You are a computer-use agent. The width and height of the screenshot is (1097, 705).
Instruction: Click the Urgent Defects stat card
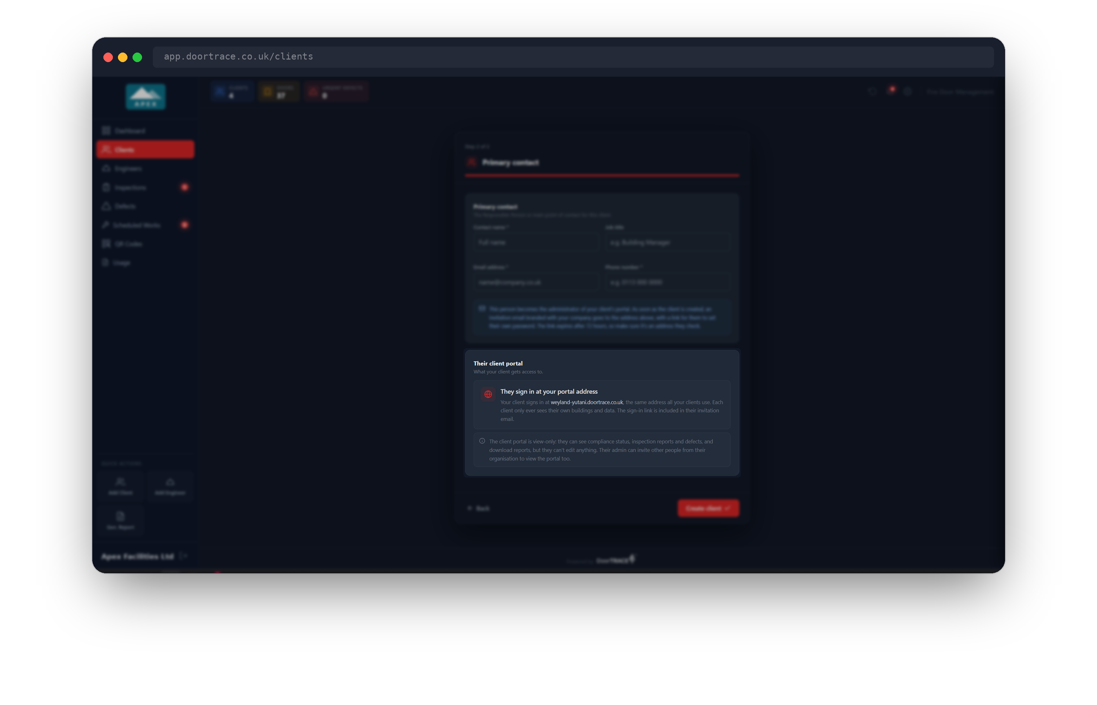click(336, 92)
